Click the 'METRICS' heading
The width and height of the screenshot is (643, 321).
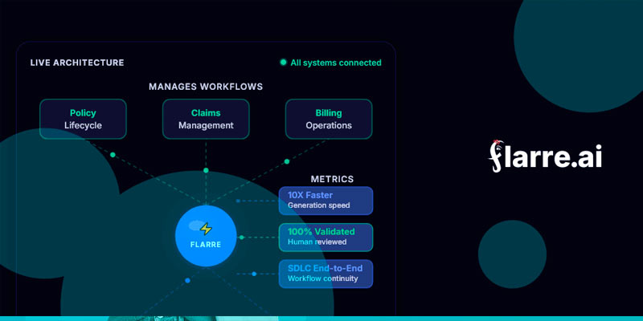pyautogui.click(x=332, y=179)
